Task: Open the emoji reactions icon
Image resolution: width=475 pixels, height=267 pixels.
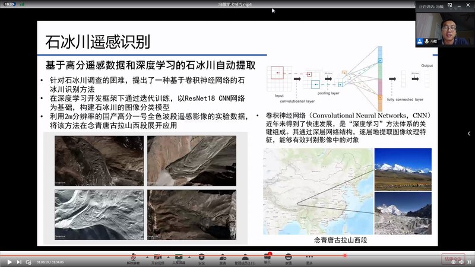Action: (288, 257)
